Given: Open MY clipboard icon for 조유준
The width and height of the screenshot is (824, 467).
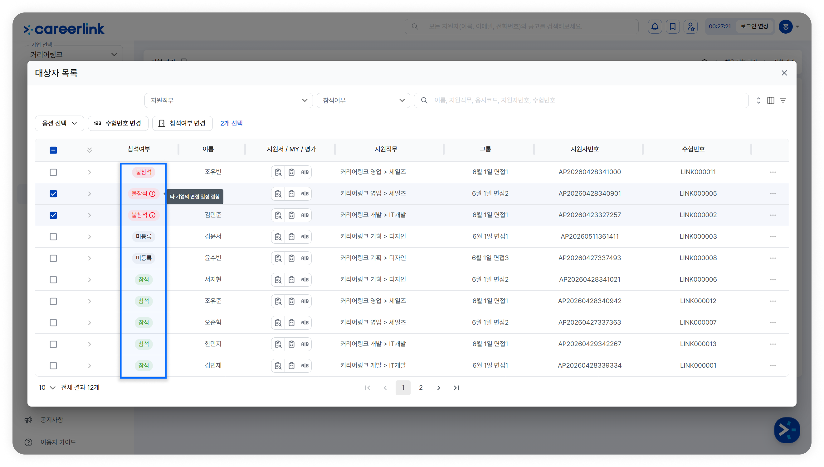Looking at the screenshot, I should point(291,301).
